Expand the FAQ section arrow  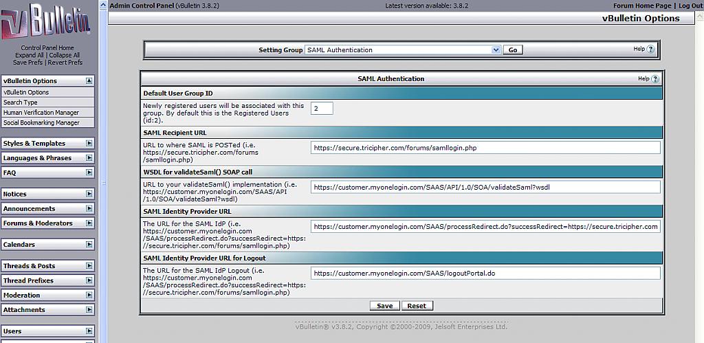89,173
